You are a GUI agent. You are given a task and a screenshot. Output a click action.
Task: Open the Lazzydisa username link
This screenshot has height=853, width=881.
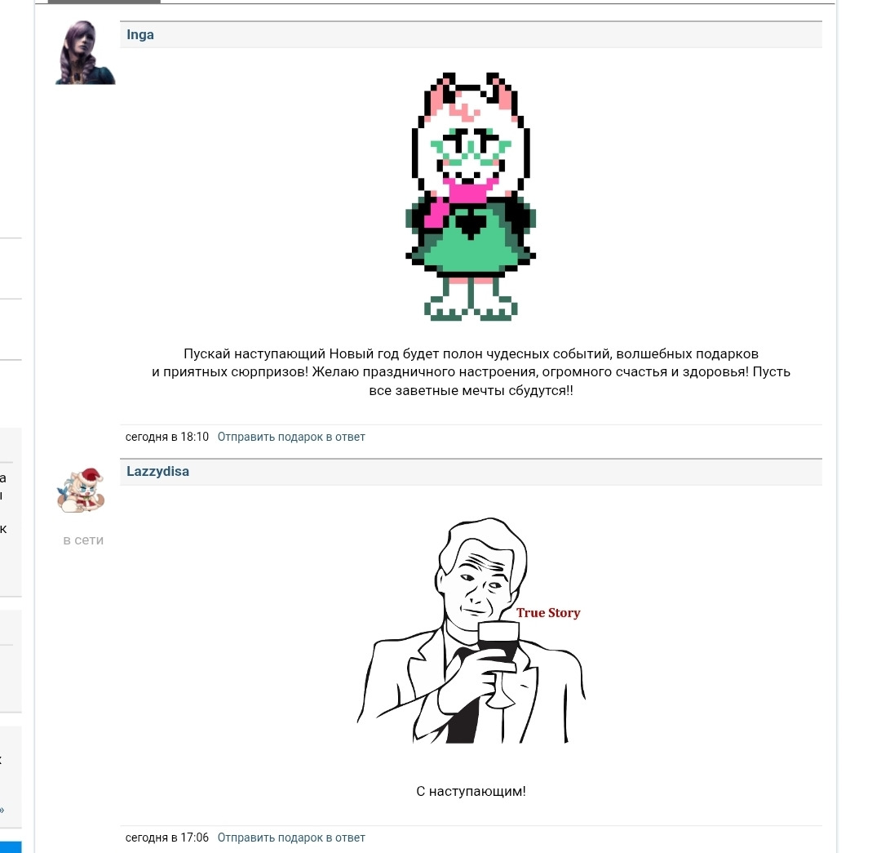coord(158,471)
